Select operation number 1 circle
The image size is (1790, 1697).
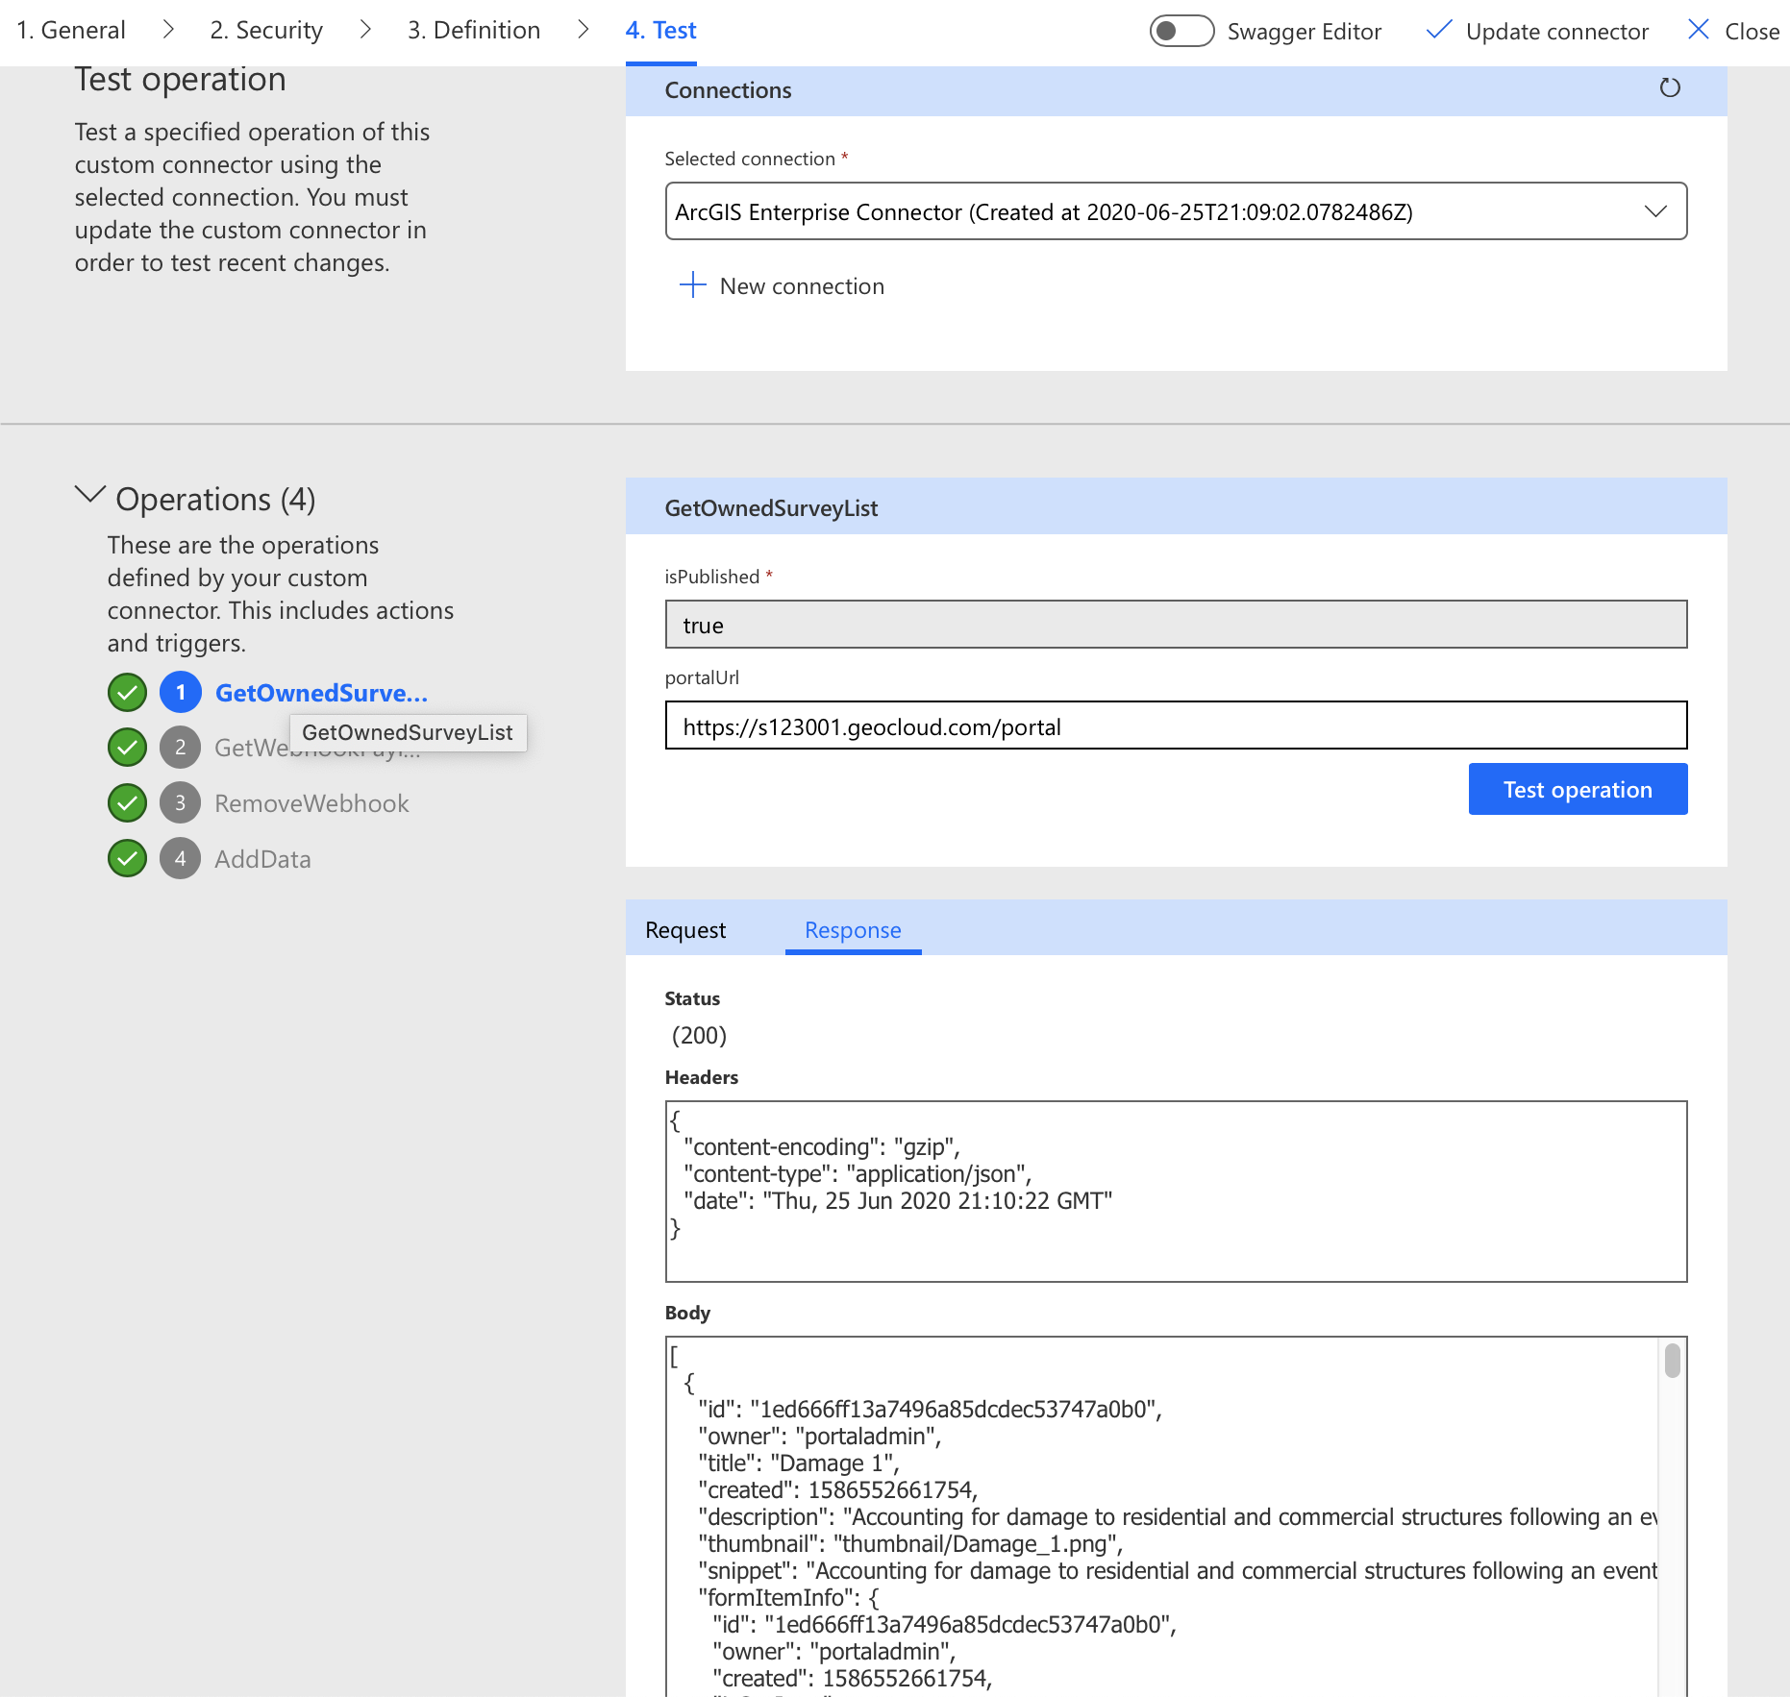click(180, 692)
